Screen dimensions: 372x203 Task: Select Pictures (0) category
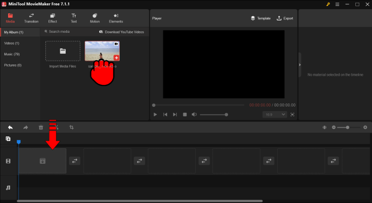(x=13, y=65)
